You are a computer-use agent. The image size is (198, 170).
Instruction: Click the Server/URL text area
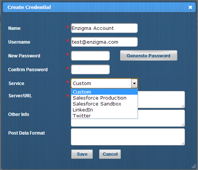pos(161,100)
